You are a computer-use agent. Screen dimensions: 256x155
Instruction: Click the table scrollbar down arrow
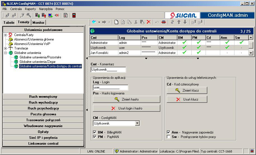[251, 53]
